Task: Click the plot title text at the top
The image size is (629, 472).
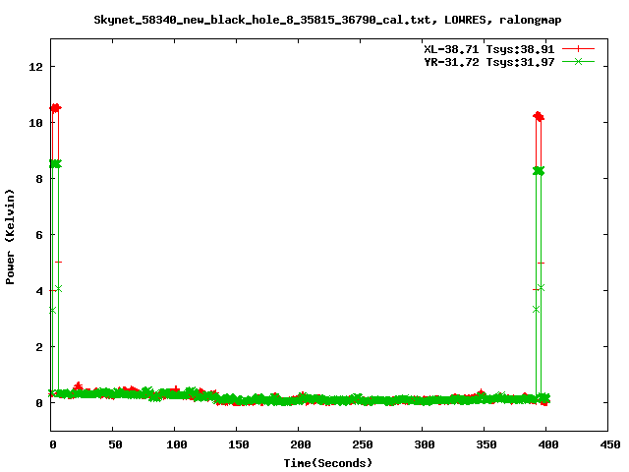Action: [x=328, y=19]
